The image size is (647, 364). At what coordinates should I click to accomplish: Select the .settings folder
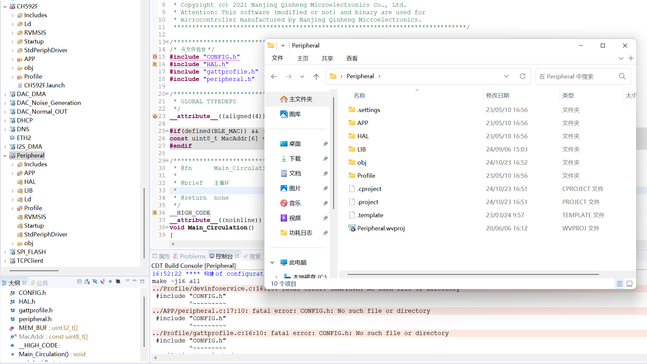coord(364,110)
